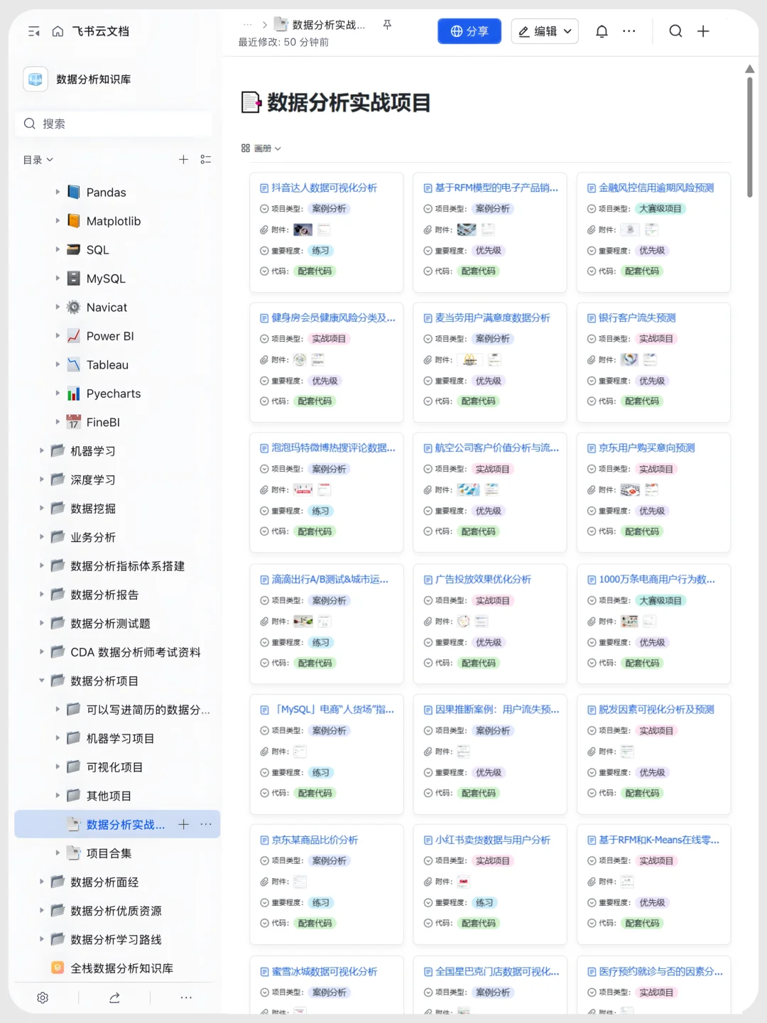Image resolution: width=767 pixels, height=1023 pixels.
Task: Expand the SQL tree node
Action: 58,249
